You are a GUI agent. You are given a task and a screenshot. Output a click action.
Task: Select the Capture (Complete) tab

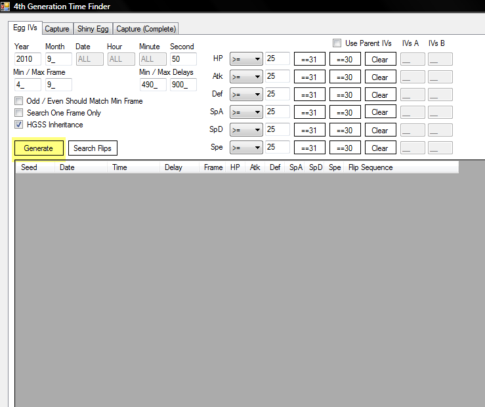point(146,29)
